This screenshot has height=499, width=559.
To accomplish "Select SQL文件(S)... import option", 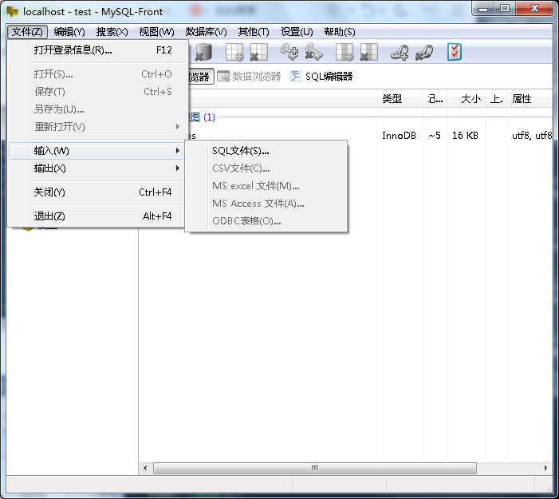I will (x=266, y=151).
